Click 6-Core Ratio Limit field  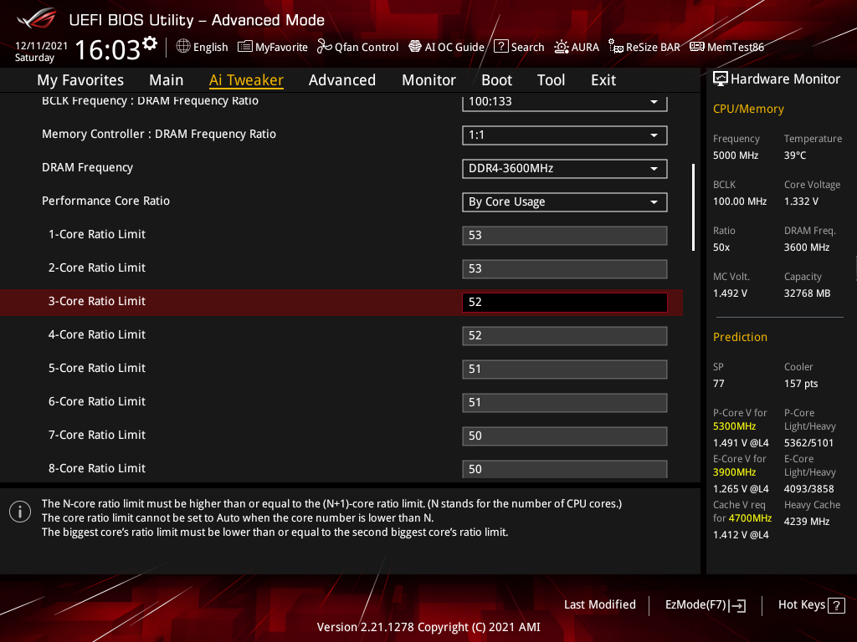565,402
